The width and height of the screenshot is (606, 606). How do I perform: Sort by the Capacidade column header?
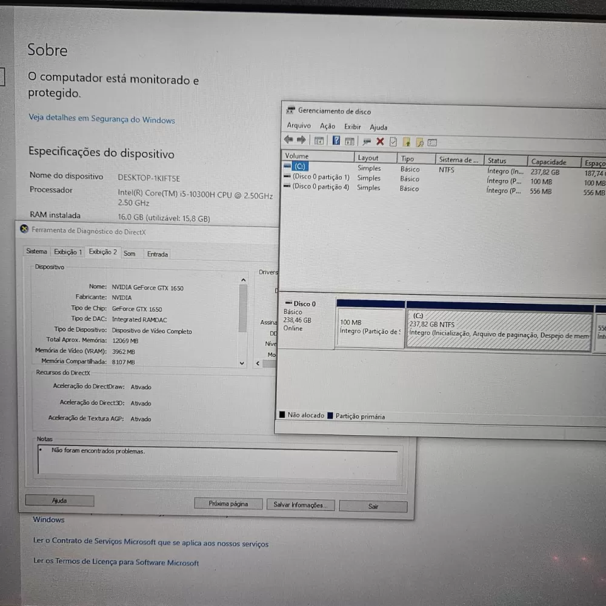click(x=554, y=162)
